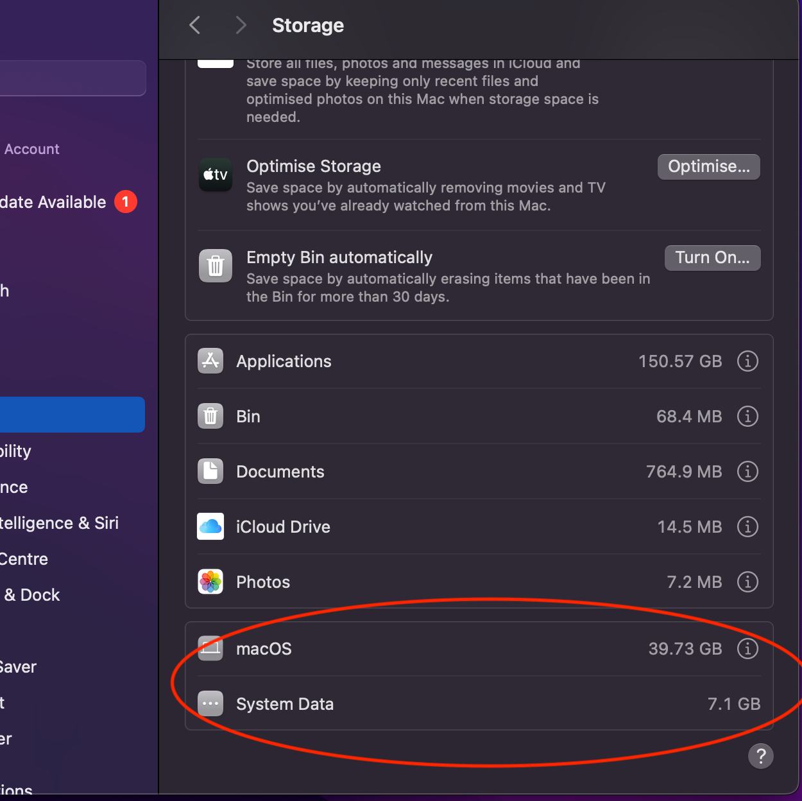Click the iCloud Drive cloud icon
Viewport: 802px width, 801px height.
[210, 526]
